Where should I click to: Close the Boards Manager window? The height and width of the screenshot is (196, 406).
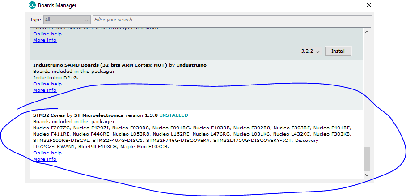[x=369, y=5]
